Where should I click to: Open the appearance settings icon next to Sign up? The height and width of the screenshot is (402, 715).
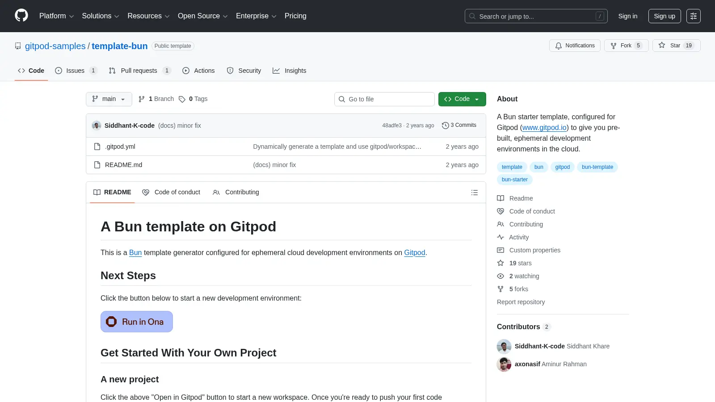[694, 16]
